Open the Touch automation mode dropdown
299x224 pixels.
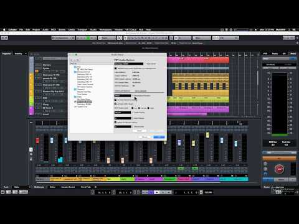coord(107,38)
